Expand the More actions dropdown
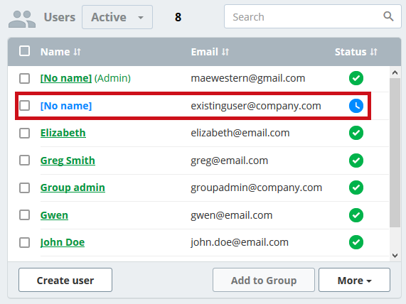The width and height of the screenshot is (406, 304). [x=354, y=280]
